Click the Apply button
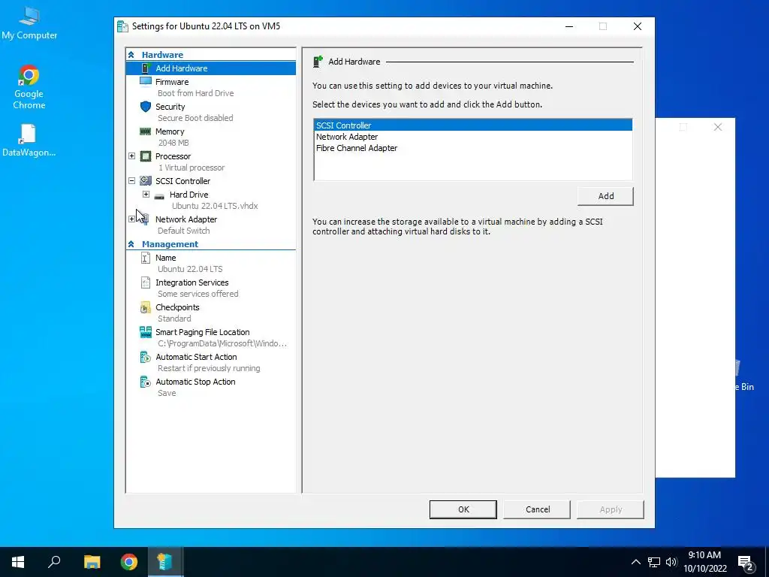The width and height of the screenshot is (769, 577). 610,509
